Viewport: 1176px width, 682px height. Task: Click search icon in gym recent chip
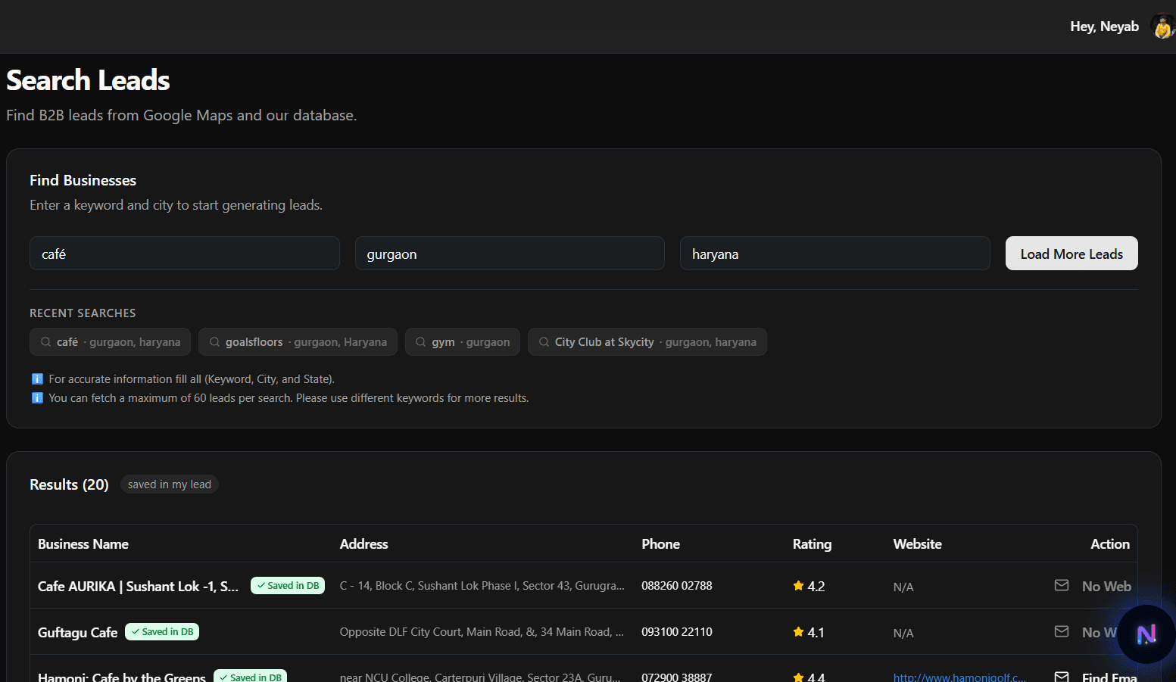coord(421,342)
